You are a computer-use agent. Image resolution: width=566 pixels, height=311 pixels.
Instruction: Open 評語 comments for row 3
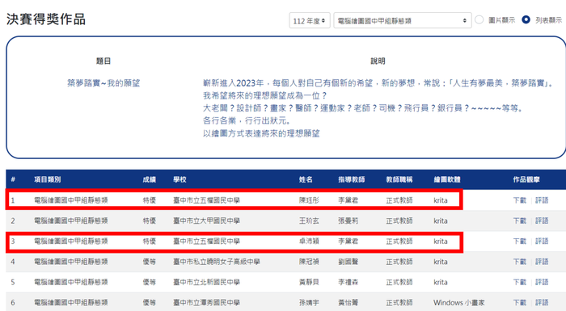[x=542, y=241]
